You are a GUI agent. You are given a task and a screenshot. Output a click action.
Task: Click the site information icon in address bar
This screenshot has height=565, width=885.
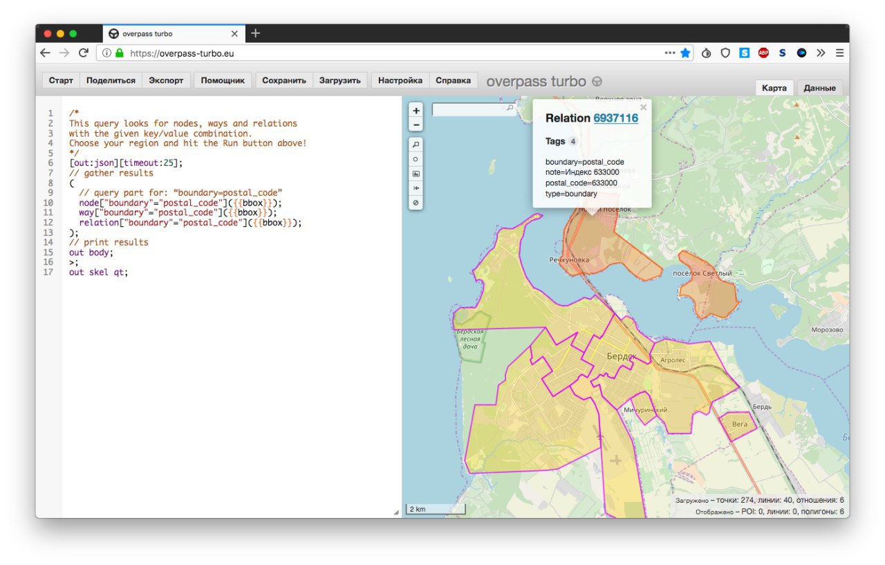107,53
